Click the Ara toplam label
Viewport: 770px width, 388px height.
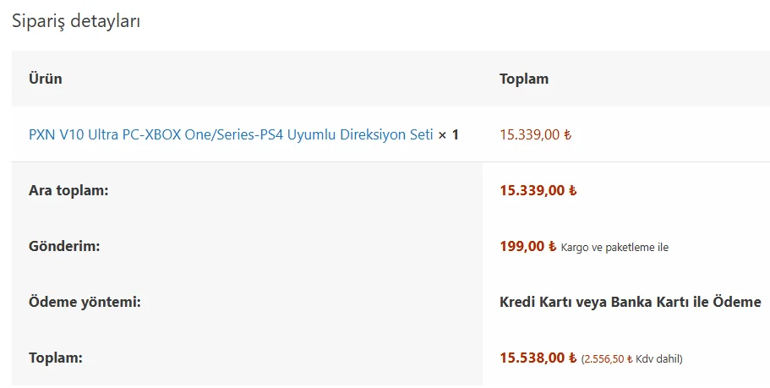pyautogui.click(x=69, y=190)
